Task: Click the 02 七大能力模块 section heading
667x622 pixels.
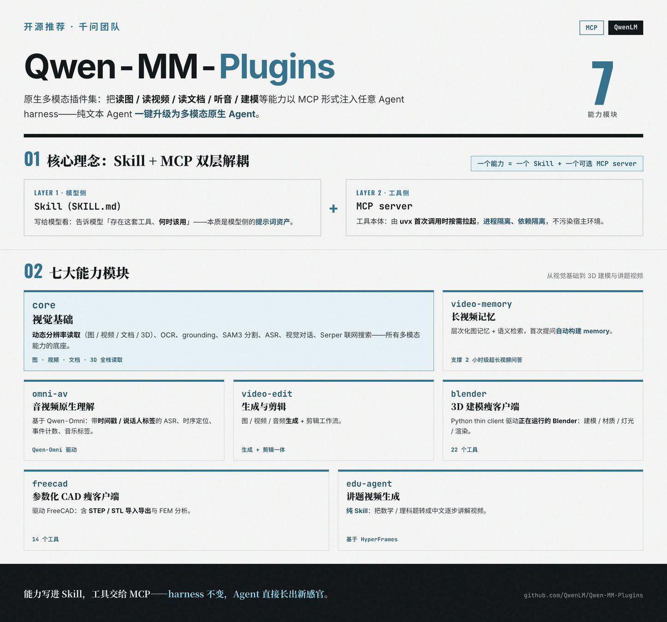Action: click(x=77, y=272)
